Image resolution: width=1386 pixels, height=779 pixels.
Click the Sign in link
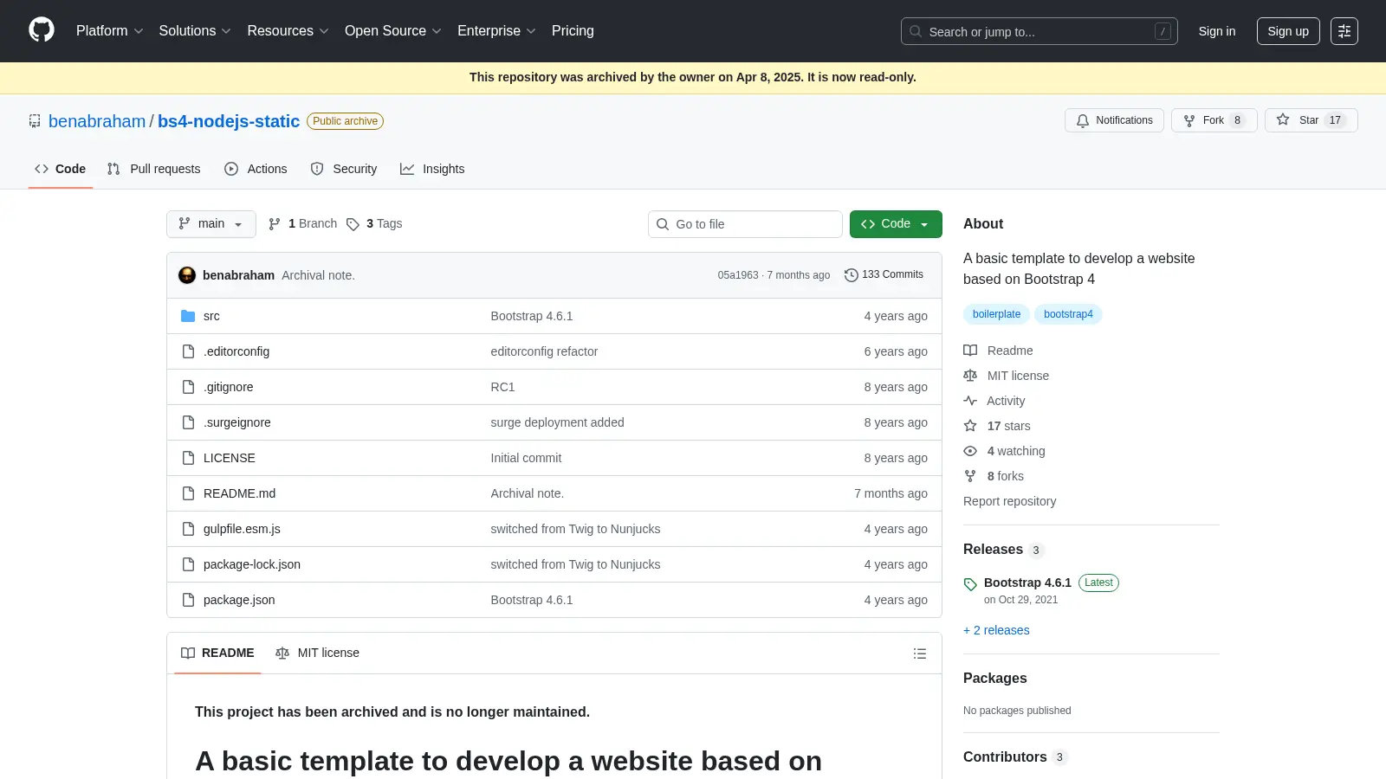1217,31
